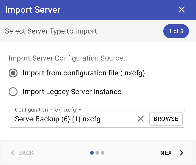Select the third step indicator dot
The image size is (196, 165).
click(103, 153)
